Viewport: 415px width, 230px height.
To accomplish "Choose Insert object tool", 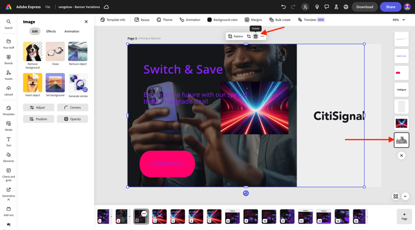I will (33, 83).
